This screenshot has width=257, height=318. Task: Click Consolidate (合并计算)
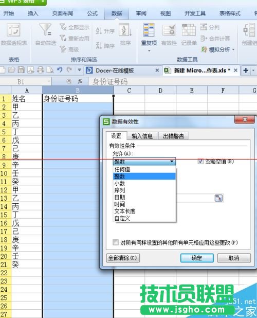click(215, 38)
